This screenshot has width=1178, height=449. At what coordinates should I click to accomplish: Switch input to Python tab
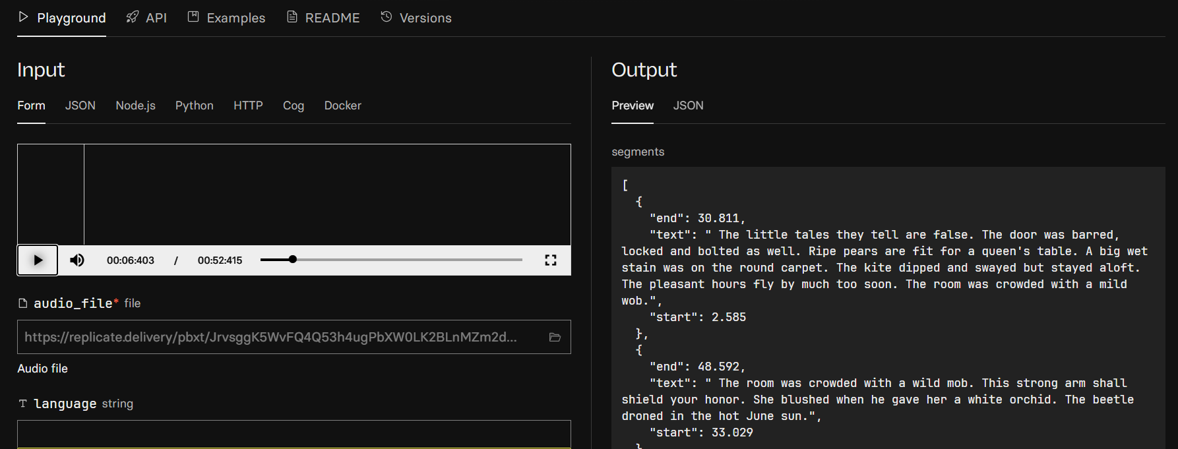point(195,105)
